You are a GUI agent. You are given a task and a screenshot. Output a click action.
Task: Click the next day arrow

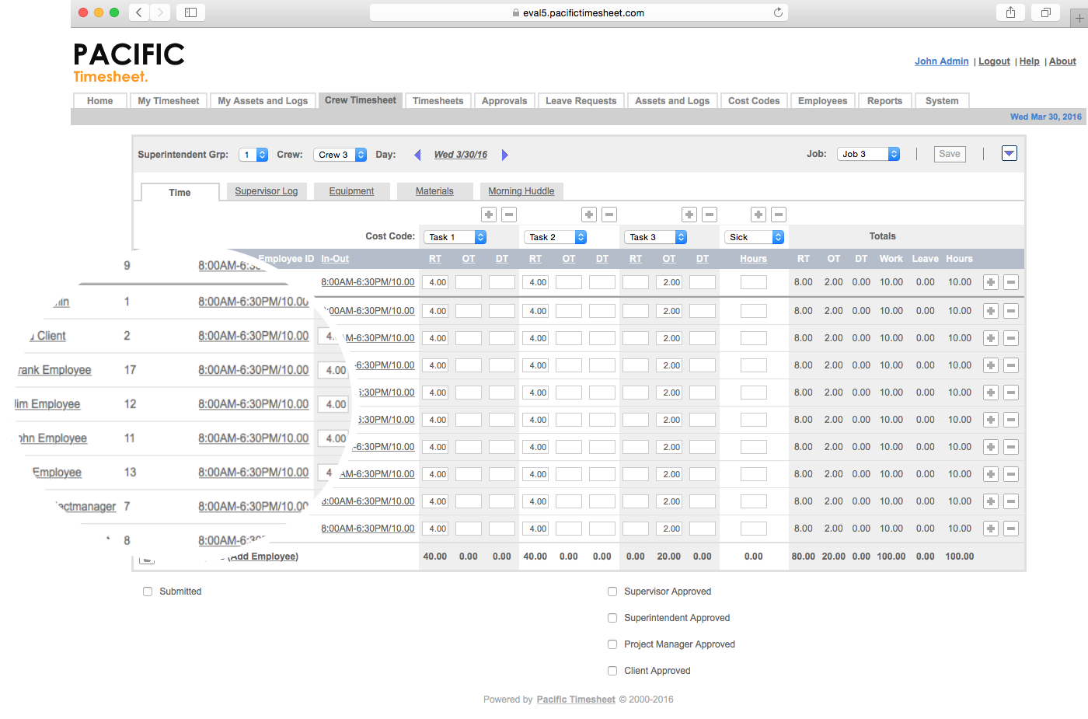tap(505, 155)
